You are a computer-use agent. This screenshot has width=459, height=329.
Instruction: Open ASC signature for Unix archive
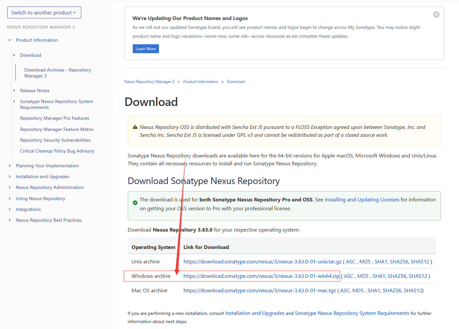pyautogui.click(x=351, y=261)
